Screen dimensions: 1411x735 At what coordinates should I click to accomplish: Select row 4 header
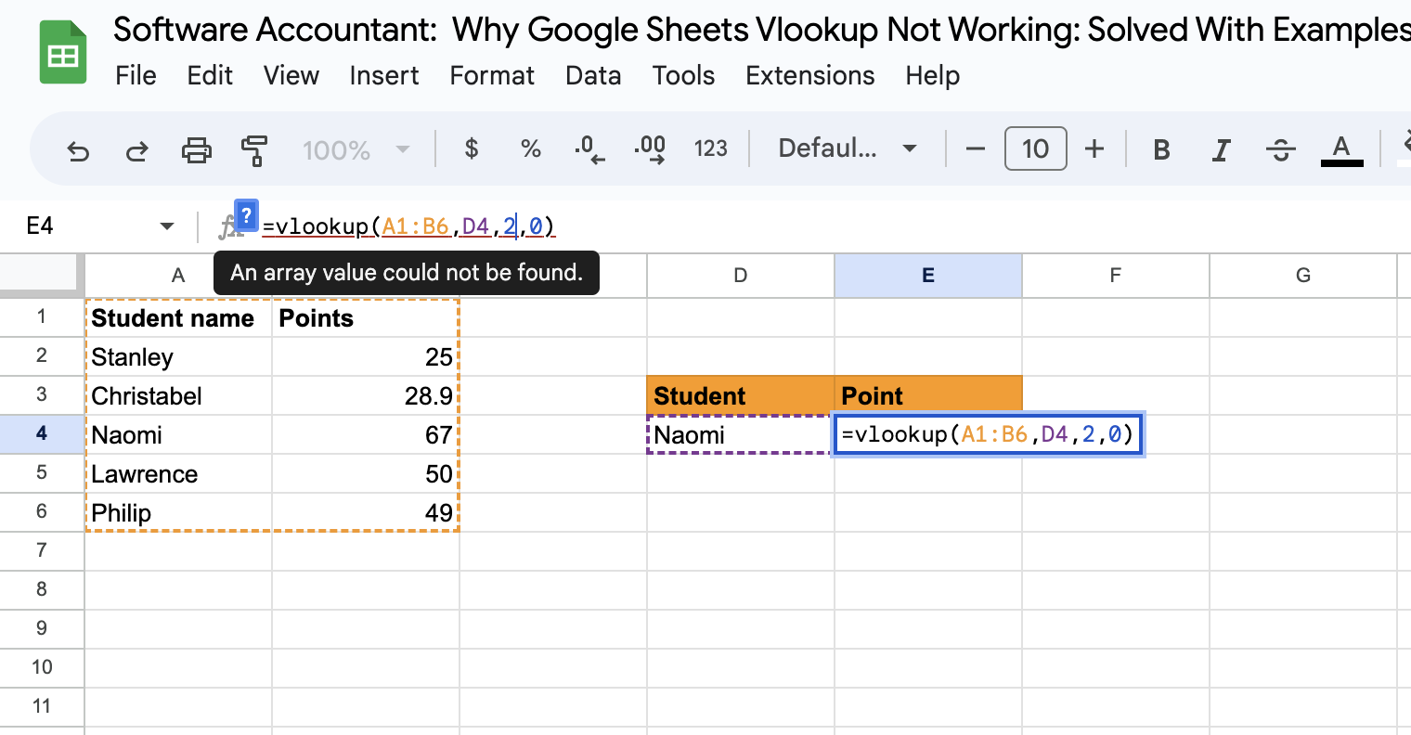pos(42,433)
